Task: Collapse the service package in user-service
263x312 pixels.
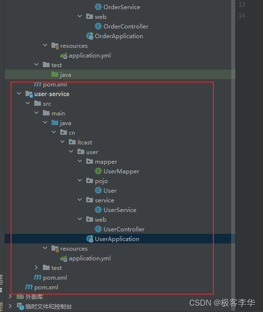Action: [80, 199]
